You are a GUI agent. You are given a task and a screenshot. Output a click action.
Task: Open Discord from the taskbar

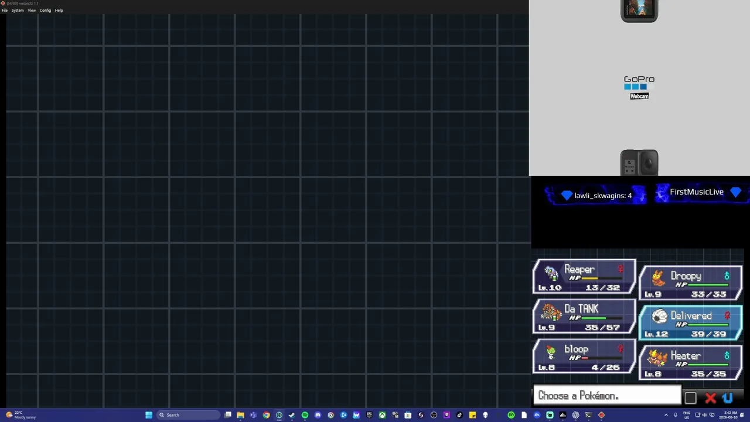click(x=318, y=415)
